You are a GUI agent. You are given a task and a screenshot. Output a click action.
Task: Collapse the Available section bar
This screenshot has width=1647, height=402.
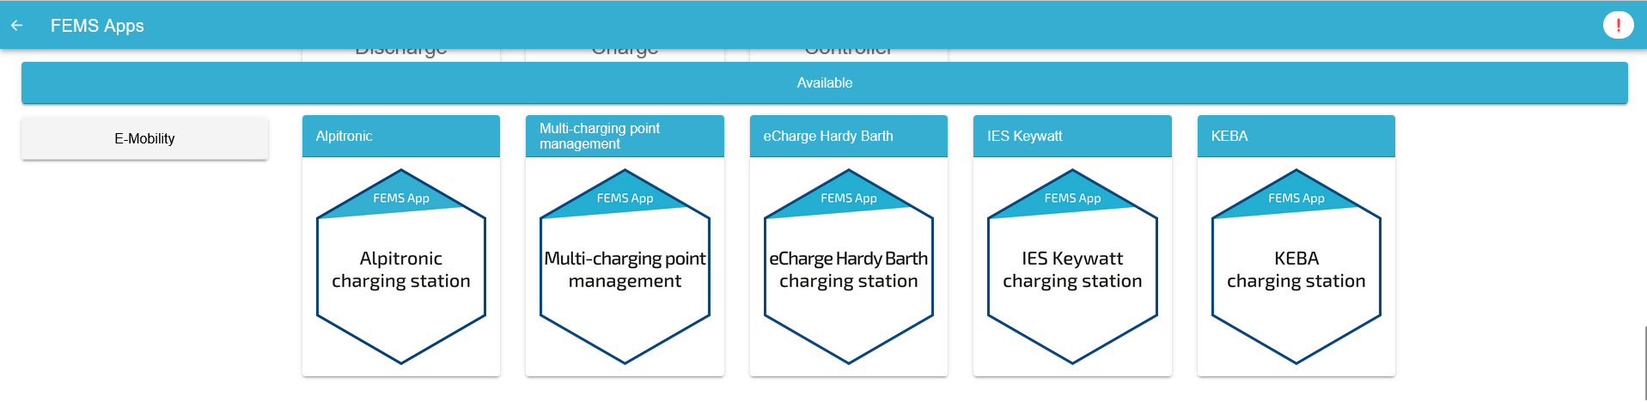(x=825, y=82)
